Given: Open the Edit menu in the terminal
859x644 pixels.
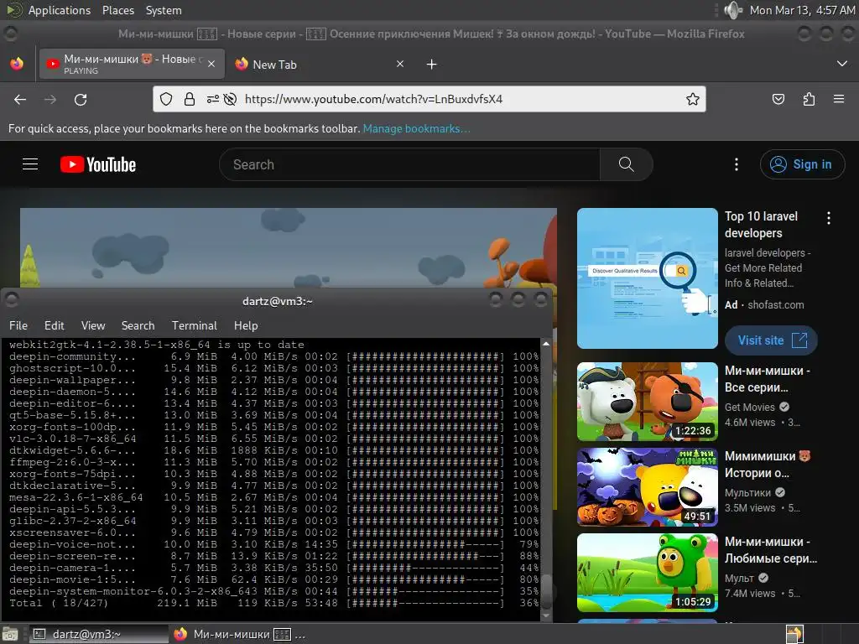Looking at the screenshot, I should click(x=55, y=325).
